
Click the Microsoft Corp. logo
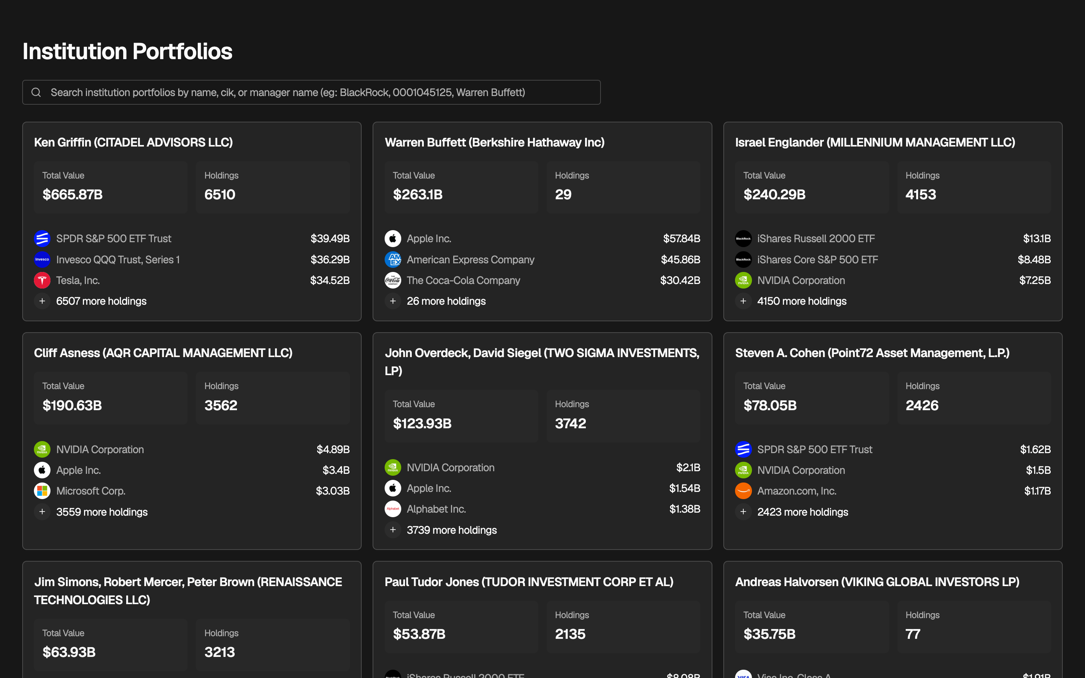[x=42, y=491]
